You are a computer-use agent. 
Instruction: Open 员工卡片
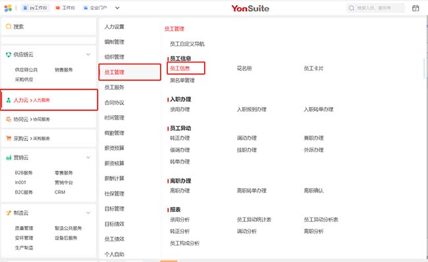pos(313,68)
